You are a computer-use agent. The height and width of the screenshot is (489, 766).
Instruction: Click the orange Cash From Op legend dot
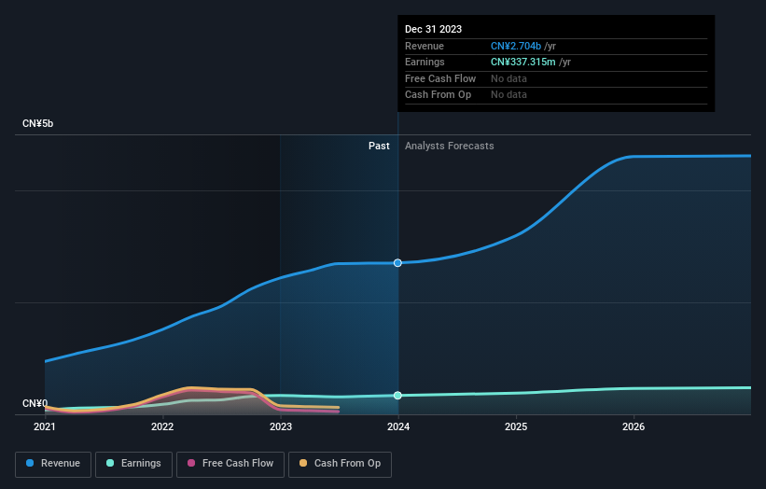click(303, 463)
